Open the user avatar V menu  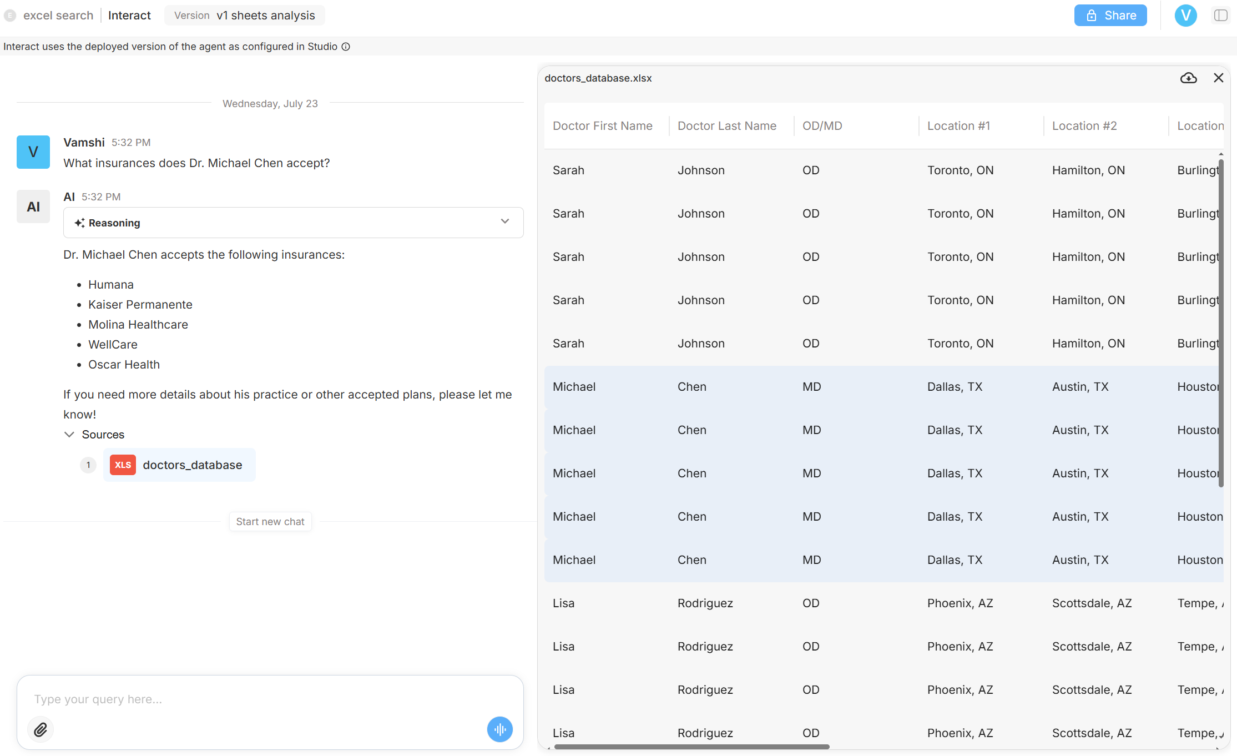coord(1185,16)
